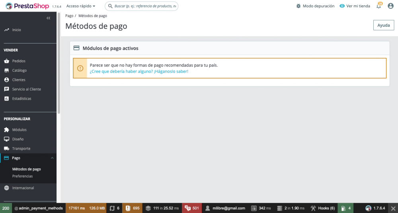Click the Módulos puzzle icon
398x213 pixels.
click(x=7, y=130)
